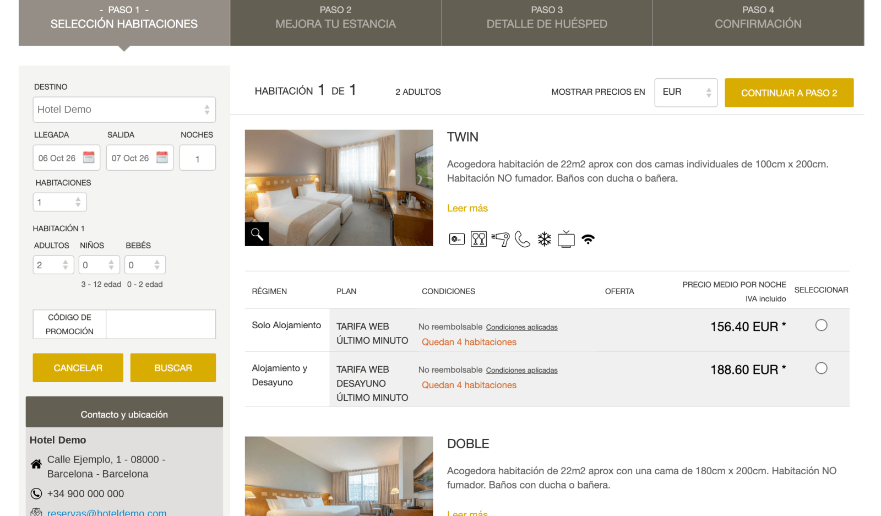Click Leer más under Twin room

coord(467,208)
